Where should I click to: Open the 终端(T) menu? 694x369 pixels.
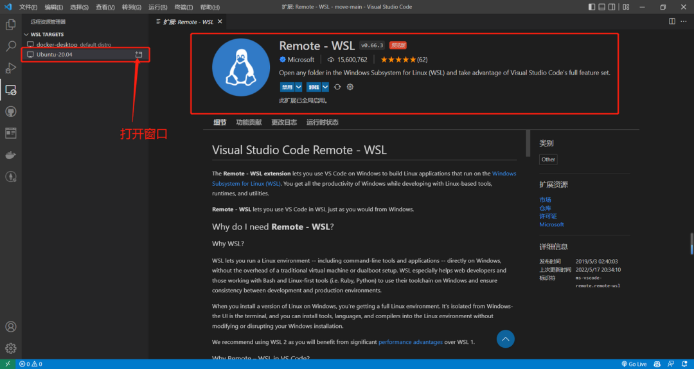pyautogui.click(x=184, y=7)
